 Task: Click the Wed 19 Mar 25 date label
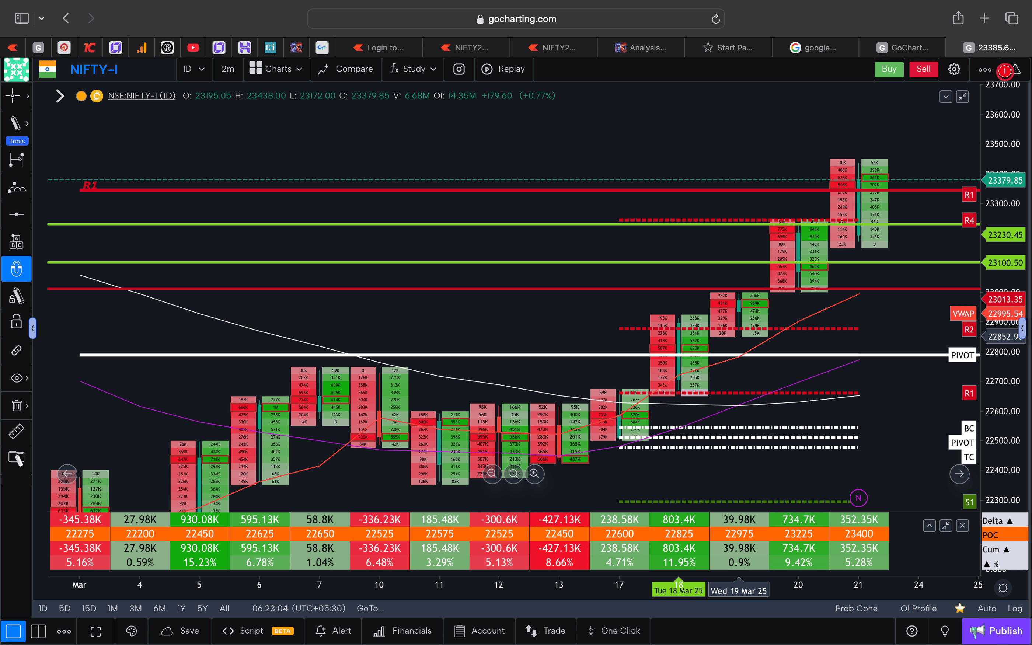[x=739, y=590]
